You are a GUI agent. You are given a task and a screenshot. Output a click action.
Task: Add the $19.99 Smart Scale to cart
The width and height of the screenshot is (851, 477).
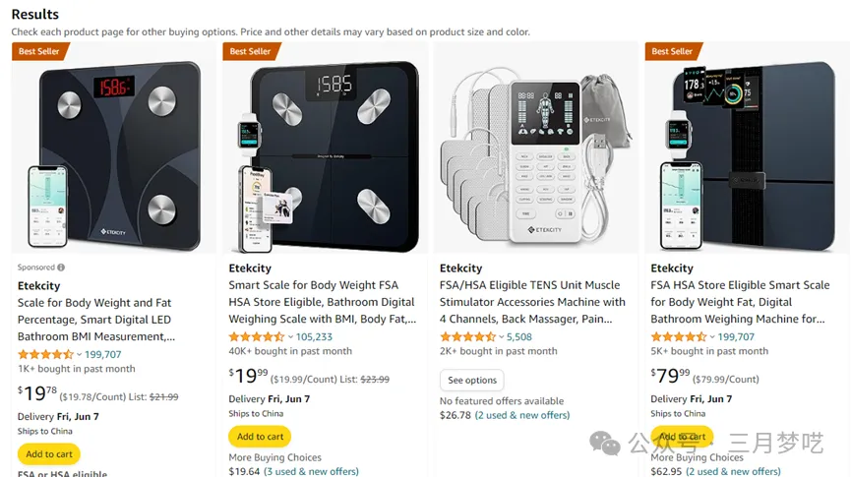pyautogui.click(x=260, y=437)
